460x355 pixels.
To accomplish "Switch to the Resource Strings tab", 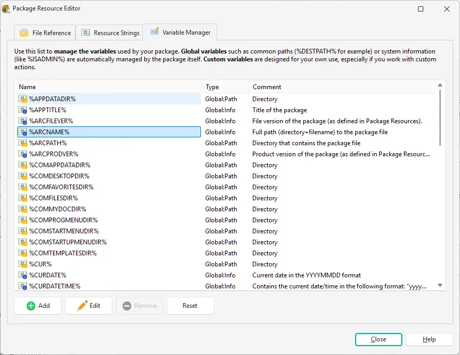I will tap(109, 33).
